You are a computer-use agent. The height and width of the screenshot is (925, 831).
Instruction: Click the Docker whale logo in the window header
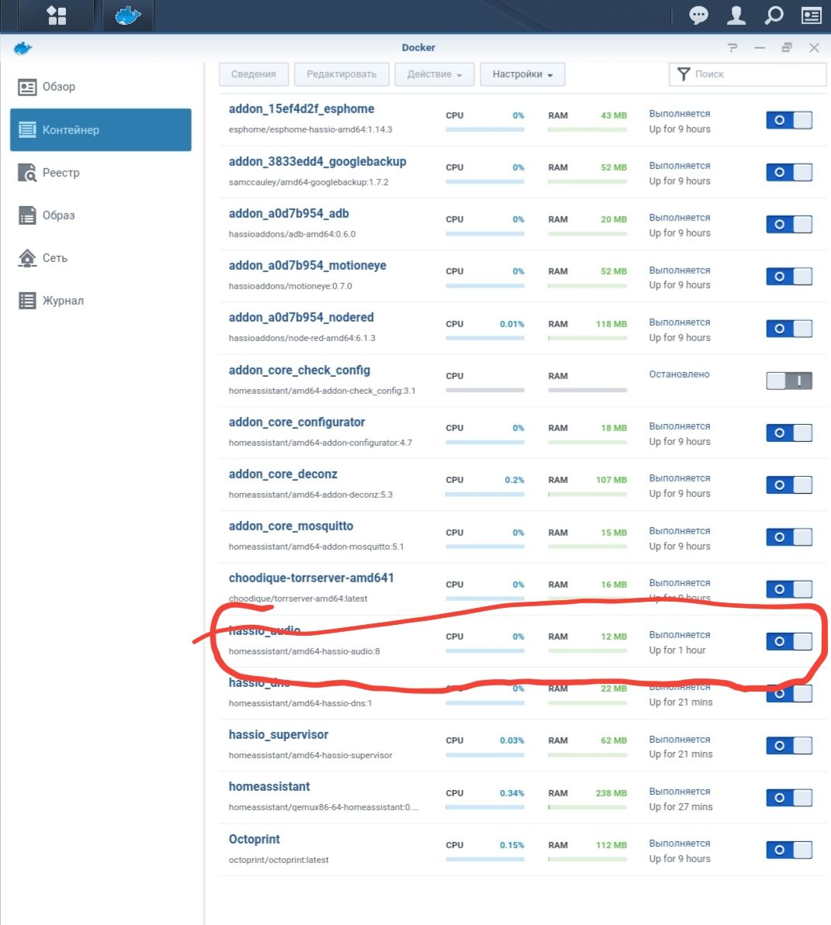coord(22,48)
